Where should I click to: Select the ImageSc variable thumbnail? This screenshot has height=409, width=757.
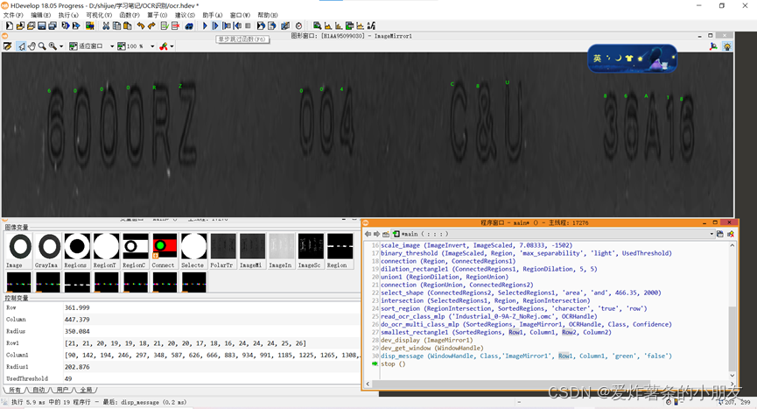pos(310,250)
